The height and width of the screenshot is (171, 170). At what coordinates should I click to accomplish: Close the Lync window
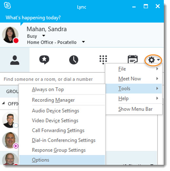pos(158,6)
